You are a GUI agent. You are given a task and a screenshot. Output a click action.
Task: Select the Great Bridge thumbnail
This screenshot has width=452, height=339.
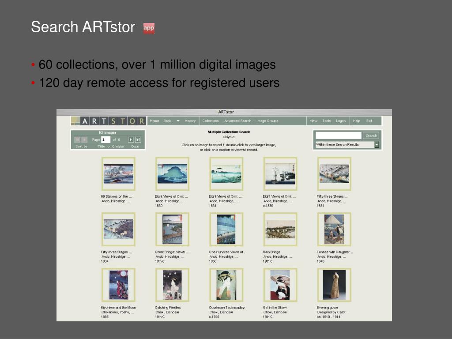[x=173, y=230]
